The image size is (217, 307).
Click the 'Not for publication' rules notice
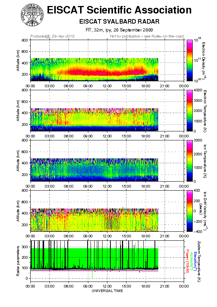(x=147, y=36)
